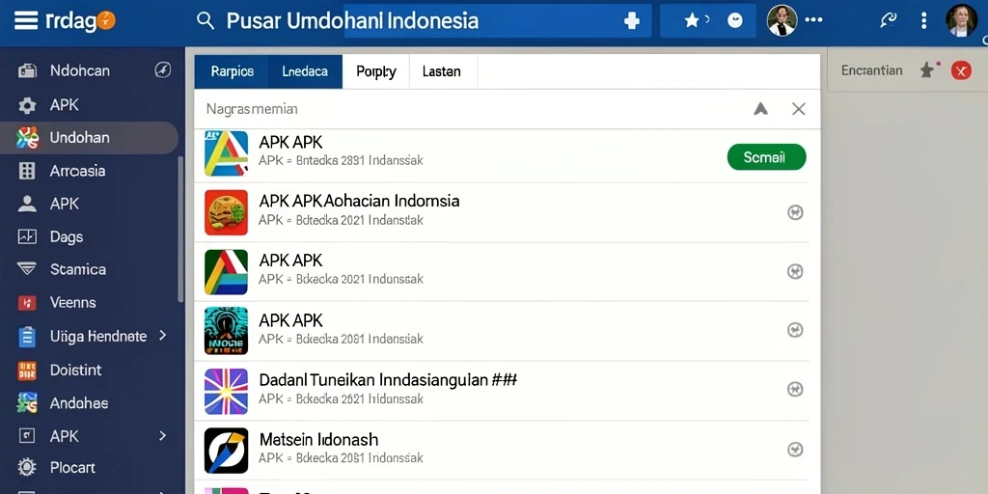Click the plus icon in the search bar
The height and width of the screenshot is (494, 988).
click(x=631, y=21)
